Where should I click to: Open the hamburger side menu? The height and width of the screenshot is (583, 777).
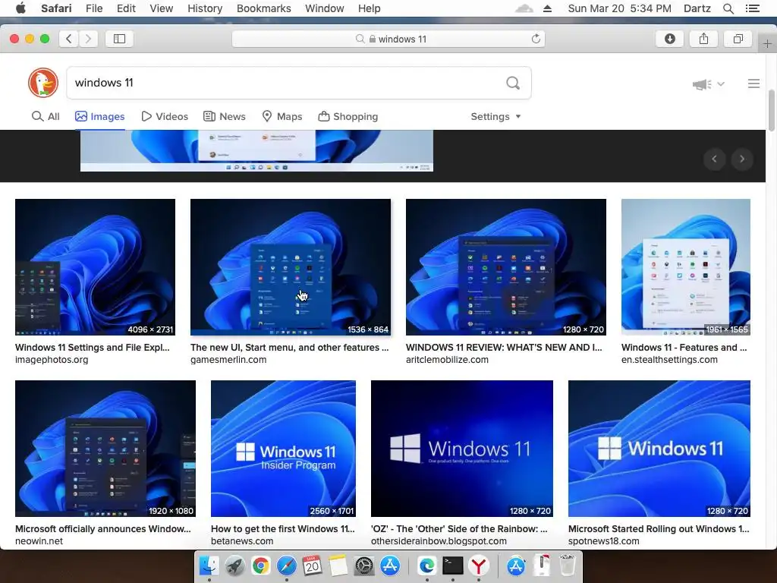753,84
